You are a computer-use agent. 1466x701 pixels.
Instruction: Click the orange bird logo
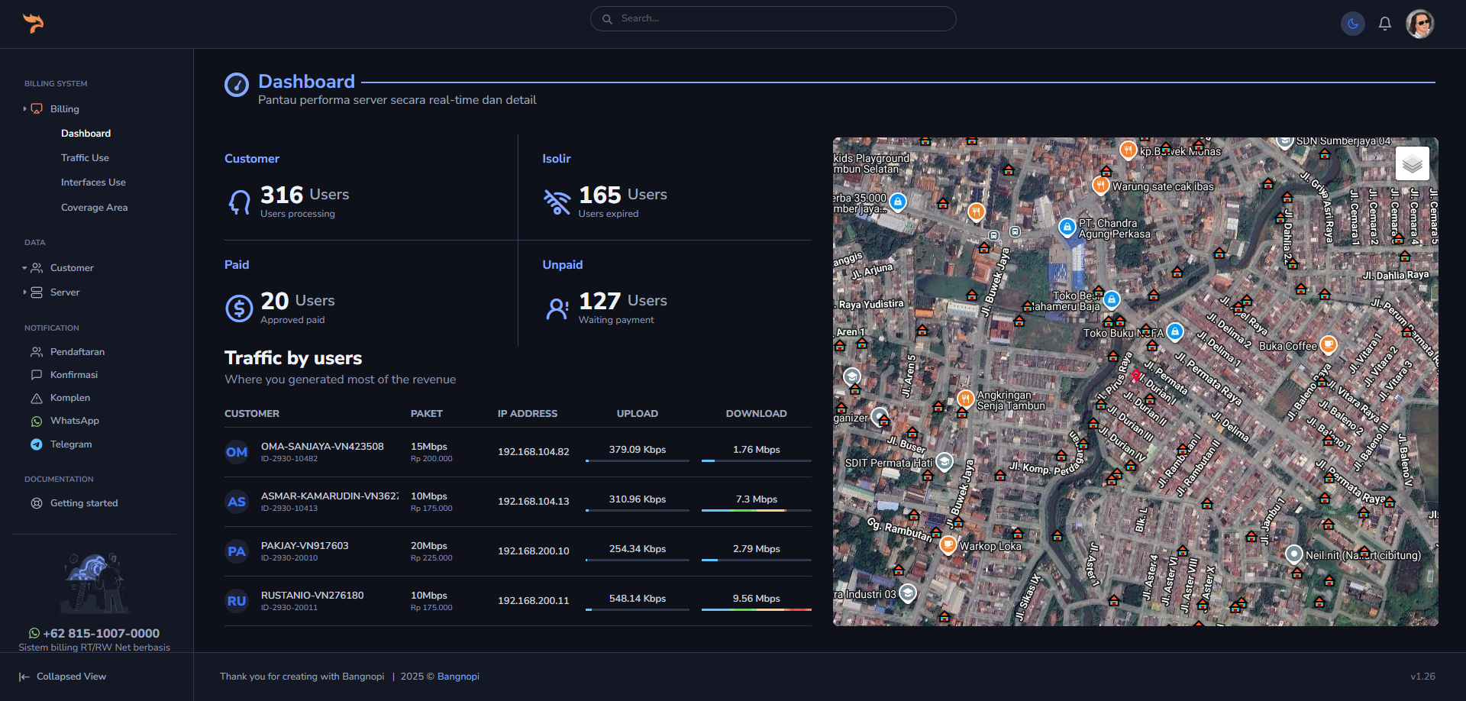point(33,24)
